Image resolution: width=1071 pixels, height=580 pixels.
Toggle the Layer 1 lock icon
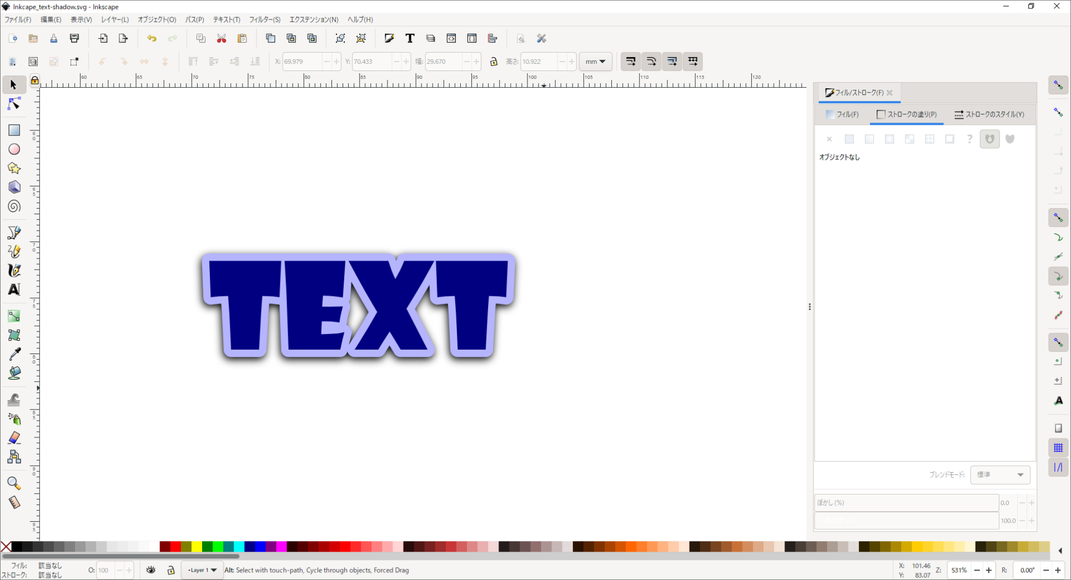171,570
